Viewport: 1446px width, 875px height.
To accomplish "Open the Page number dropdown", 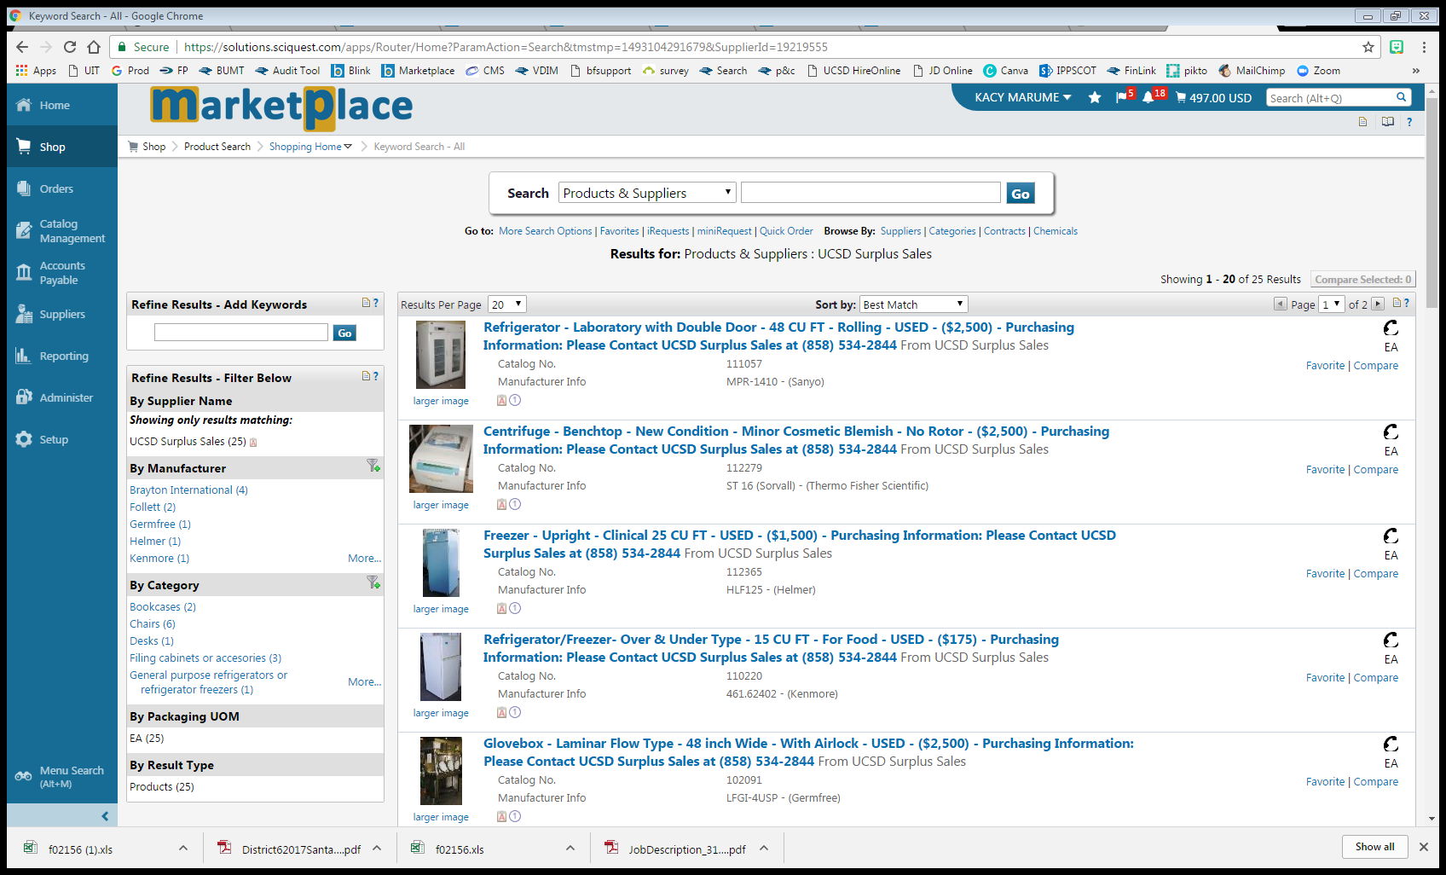I will [1332, 304].
